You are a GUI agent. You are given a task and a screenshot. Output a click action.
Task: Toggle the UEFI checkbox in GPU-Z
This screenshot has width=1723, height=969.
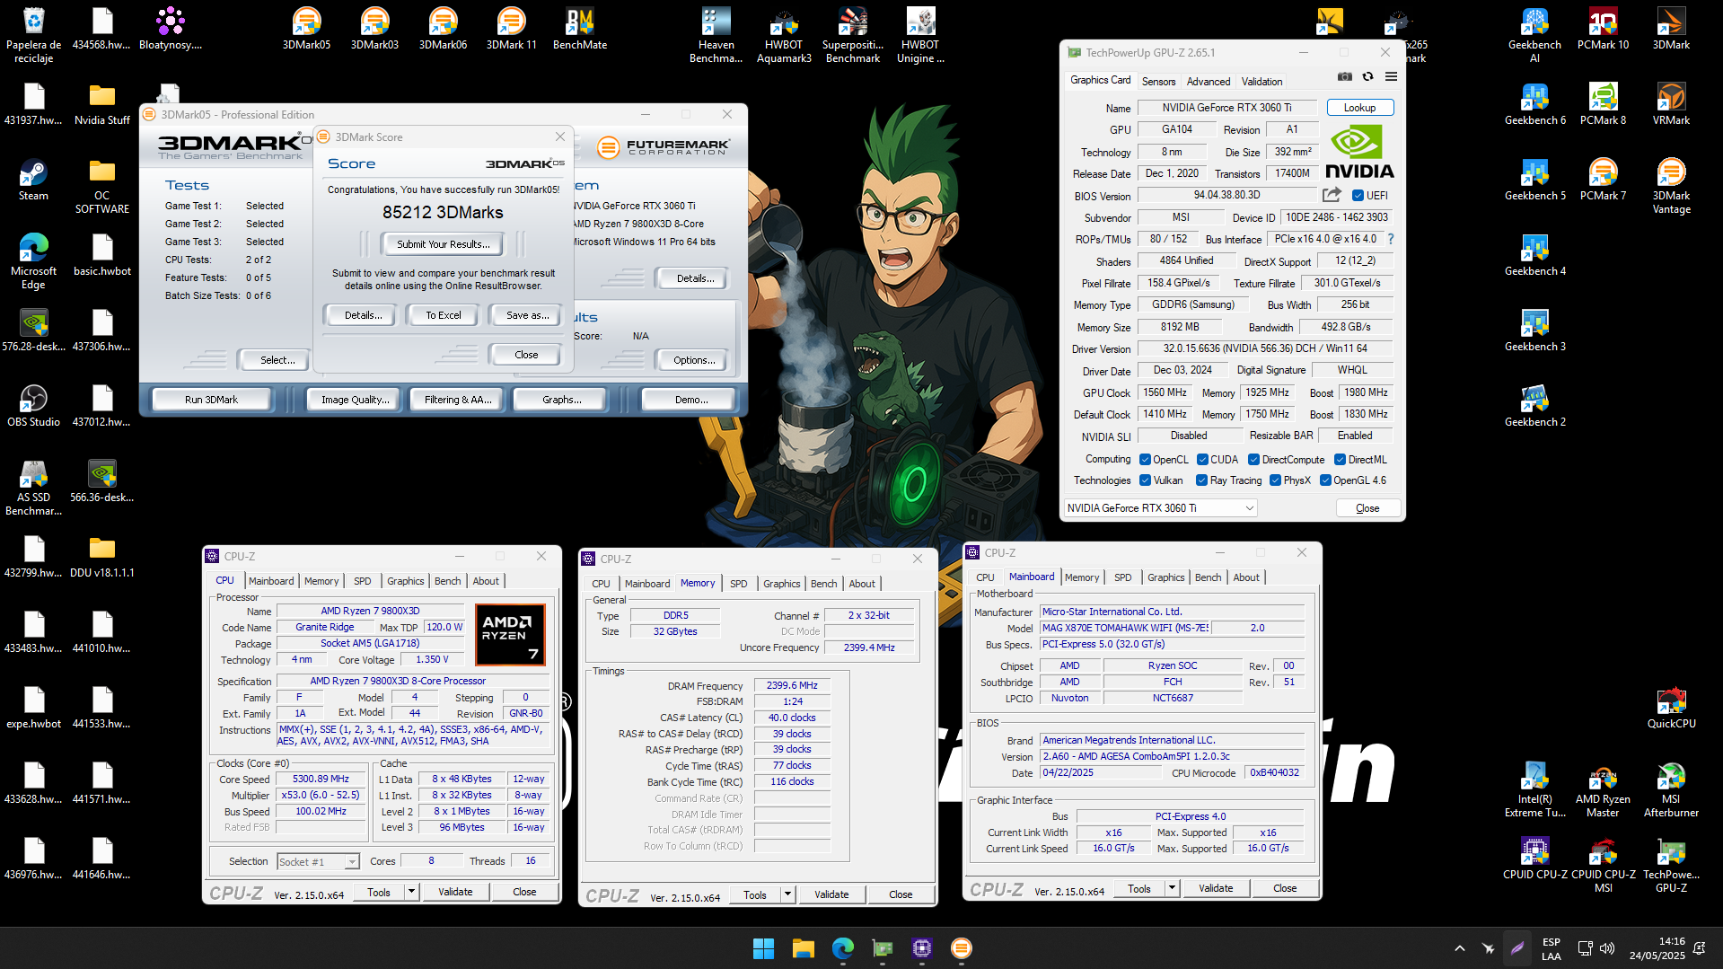[1358, 196]
